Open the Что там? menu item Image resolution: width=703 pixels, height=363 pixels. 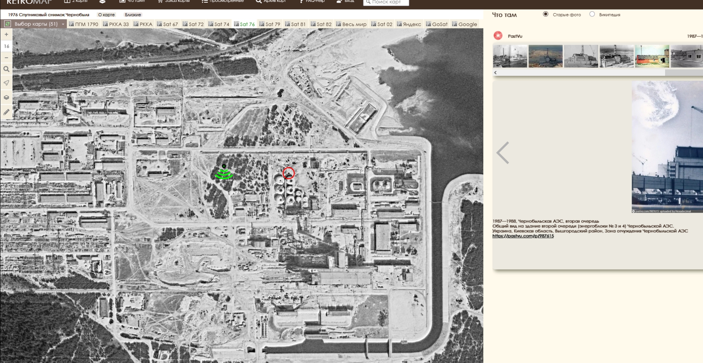tap(132, 2)
